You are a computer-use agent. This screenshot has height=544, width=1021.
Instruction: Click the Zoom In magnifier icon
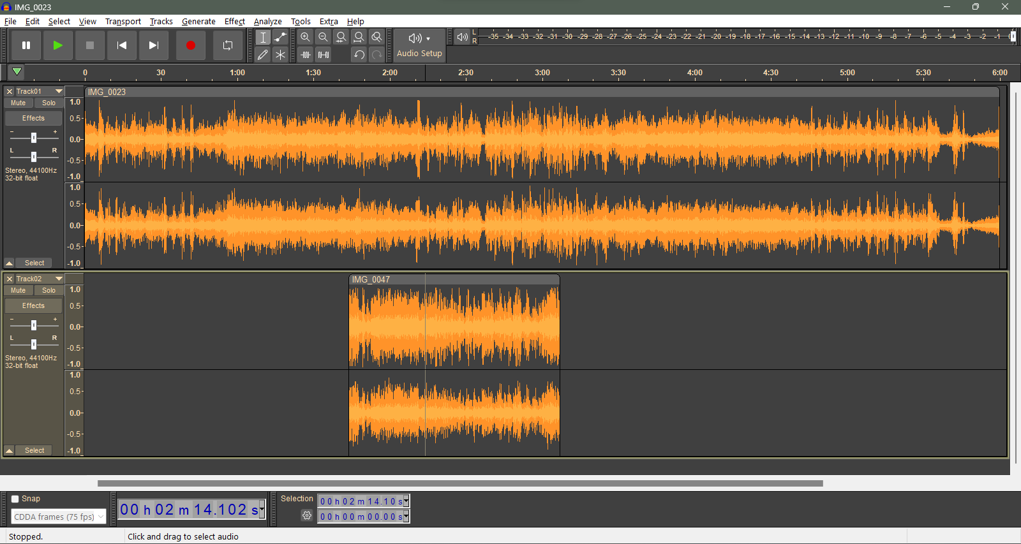coord(306,38)
